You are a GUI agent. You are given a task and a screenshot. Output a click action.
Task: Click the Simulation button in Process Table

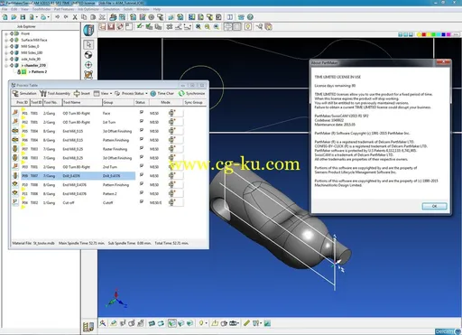point(24,94)
